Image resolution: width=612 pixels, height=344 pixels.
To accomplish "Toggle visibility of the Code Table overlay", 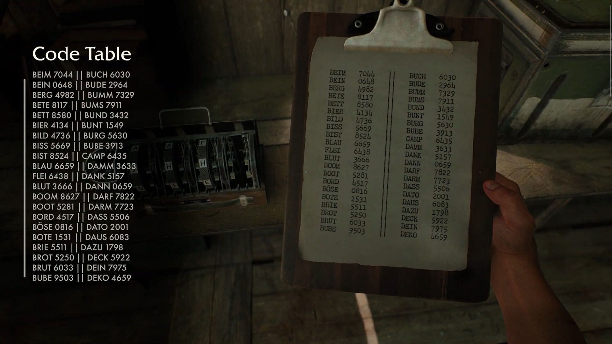I will [x=82, y=53].
